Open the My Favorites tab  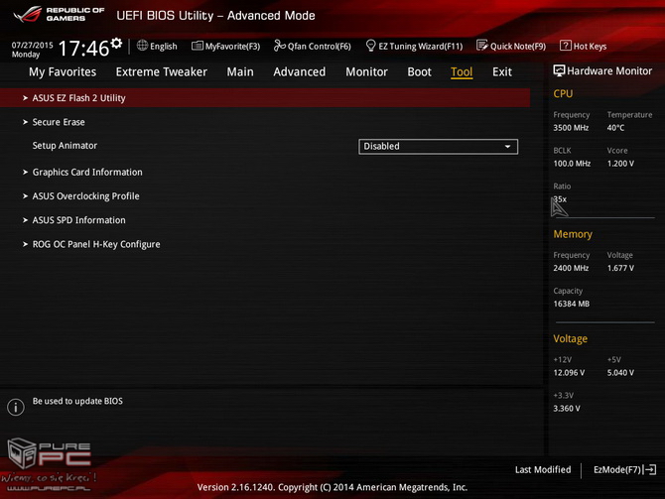[x=63, y=72]
